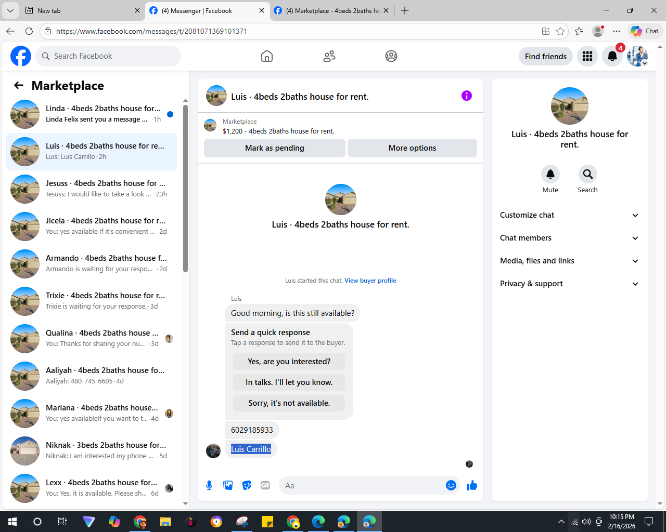Open Windows Start menu
The height and width of the screenshot is (532, 666).
[12, 522]
